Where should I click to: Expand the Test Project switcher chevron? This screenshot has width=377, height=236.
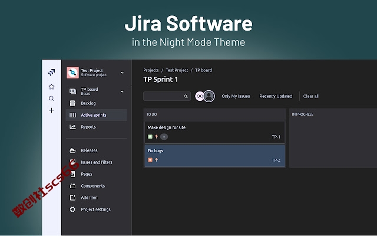[x=122, y=73]
